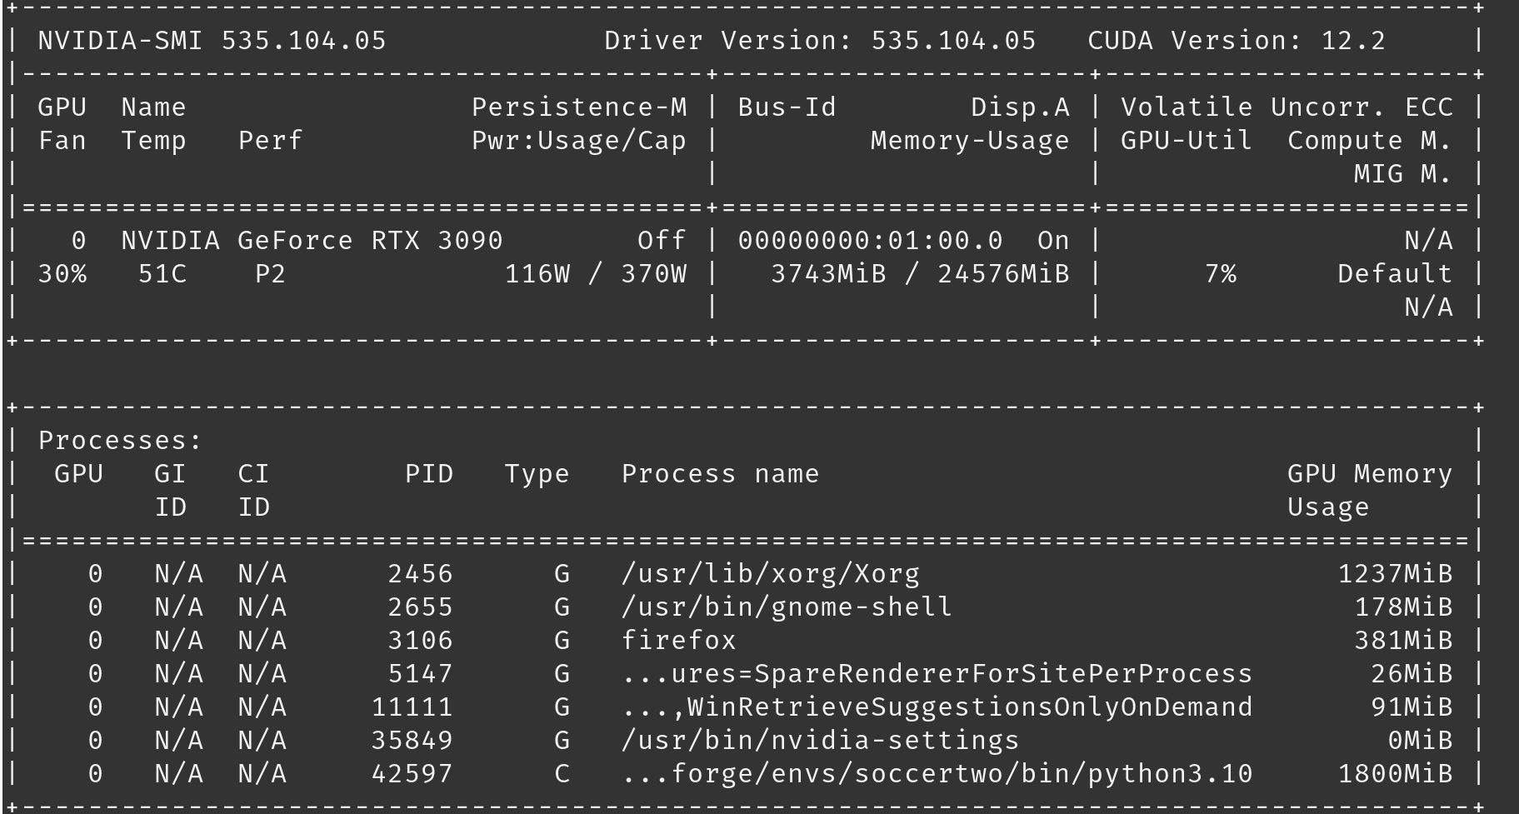This screenshot has height=814, width=1519.
Task: Click PID 42597 in the process list
Action: point(412,774)
